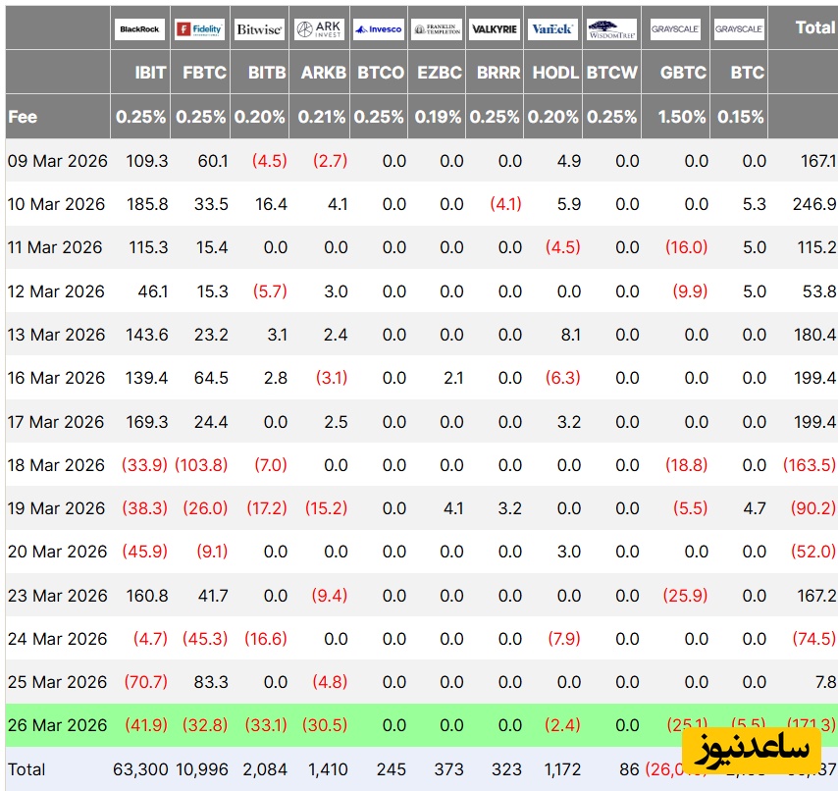Click the WisdomTree logo

611,29
